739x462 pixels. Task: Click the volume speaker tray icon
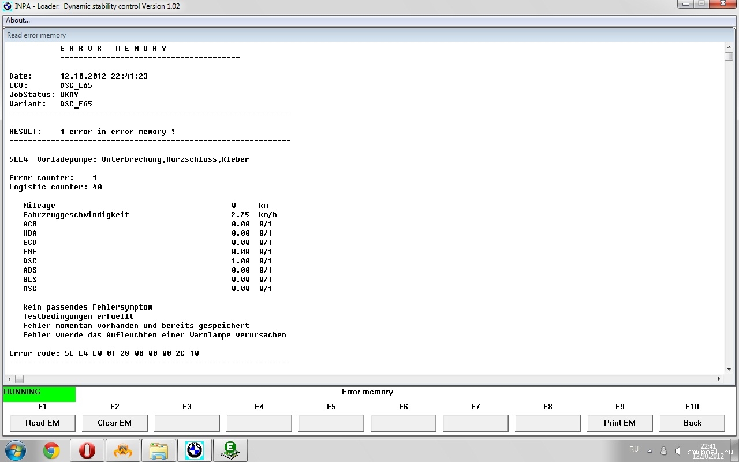click(x=677, y=450)
